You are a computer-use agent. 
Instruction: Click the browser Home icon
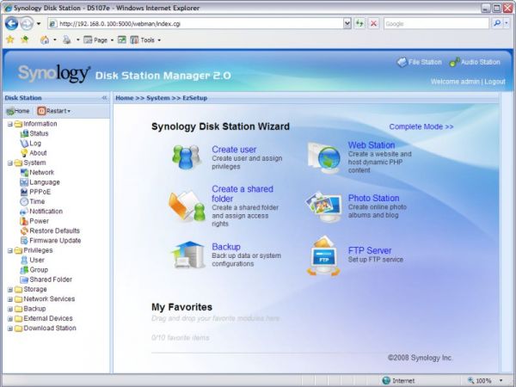point(45,40)
